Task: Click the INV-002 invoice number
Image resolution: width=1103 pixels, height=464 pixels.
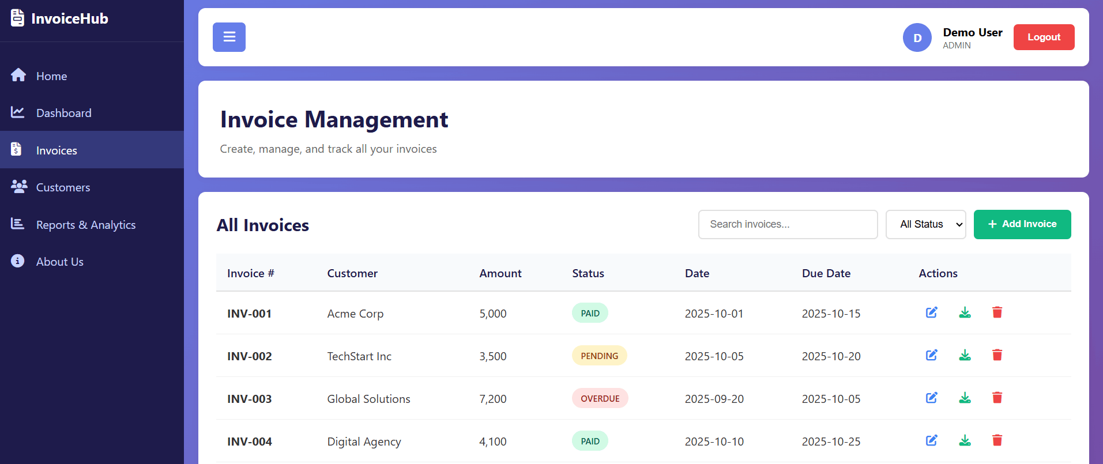Action: click(x=249, y=356)
